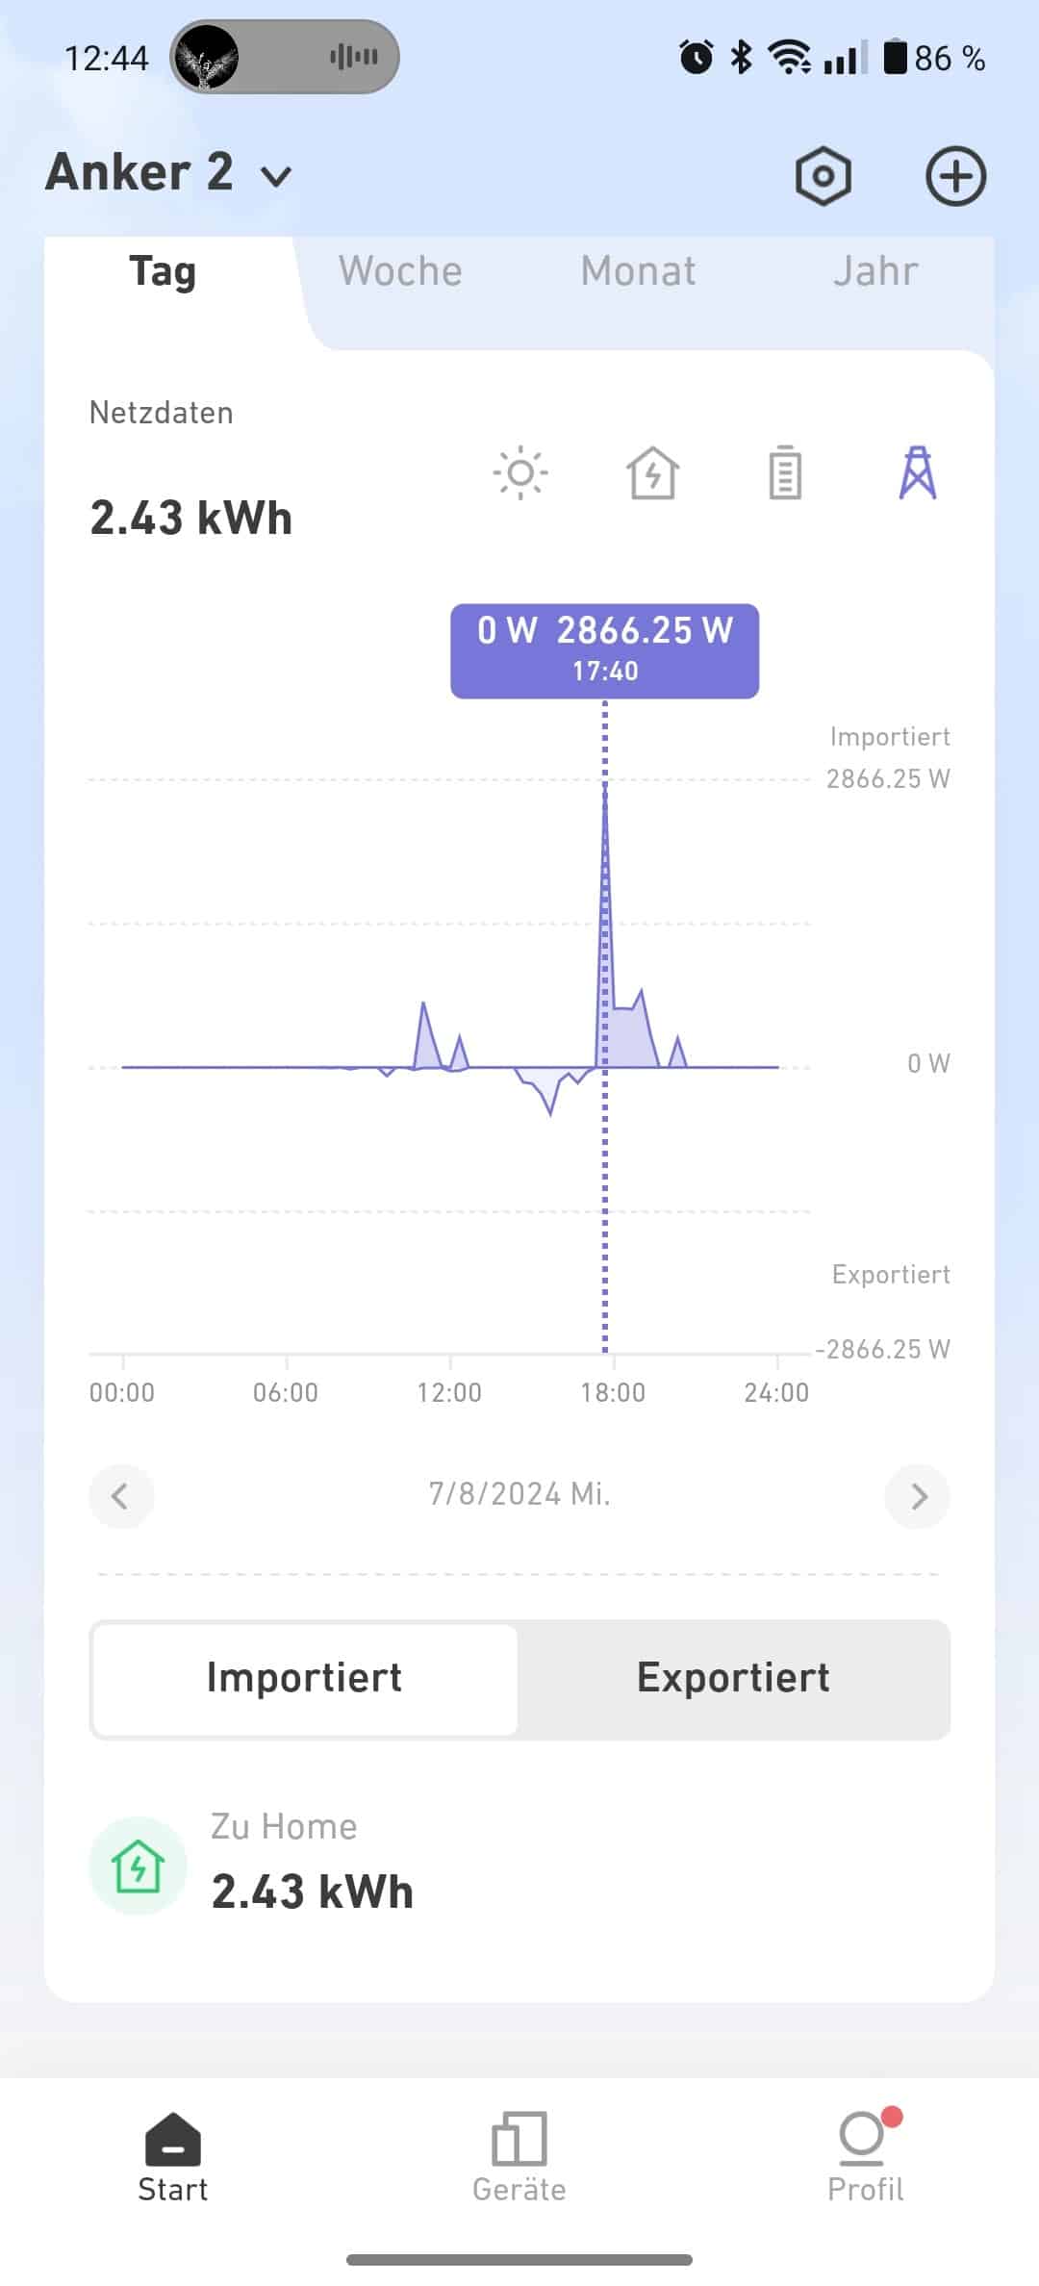Tap the green Zu Home icon
1039x2286 pixels.
(x=138, y=1866)
